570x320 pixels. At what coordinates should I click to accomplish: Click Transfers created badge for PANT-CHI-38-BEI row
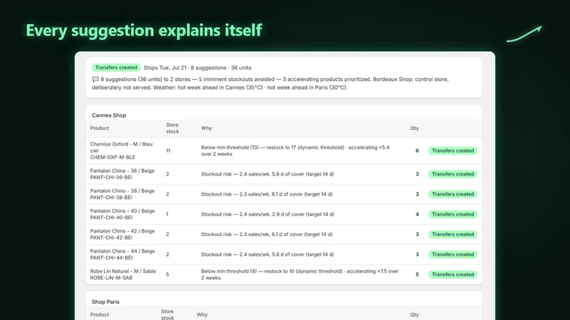point(452,194)
